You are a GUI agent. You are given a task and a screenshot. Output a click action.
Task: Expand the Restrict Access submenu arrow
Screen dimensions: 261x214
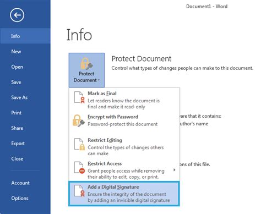pyautogui.click(x=174, y=170)
